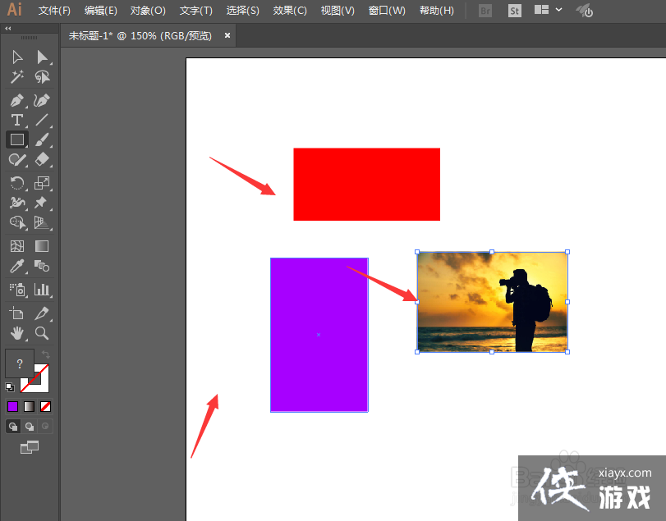Pick the Paintbrush tool
Viewport: 666px width, 521px height.
click(x=42, y=139)
